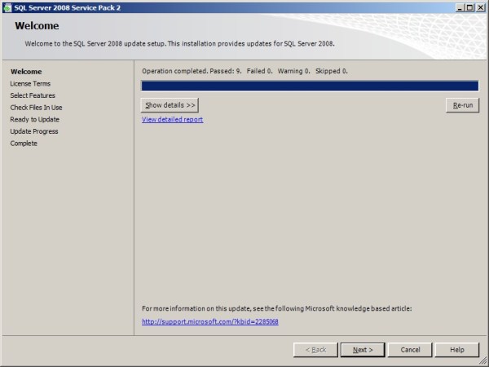
Task: Click the Back button
Action: coord(315,350)
